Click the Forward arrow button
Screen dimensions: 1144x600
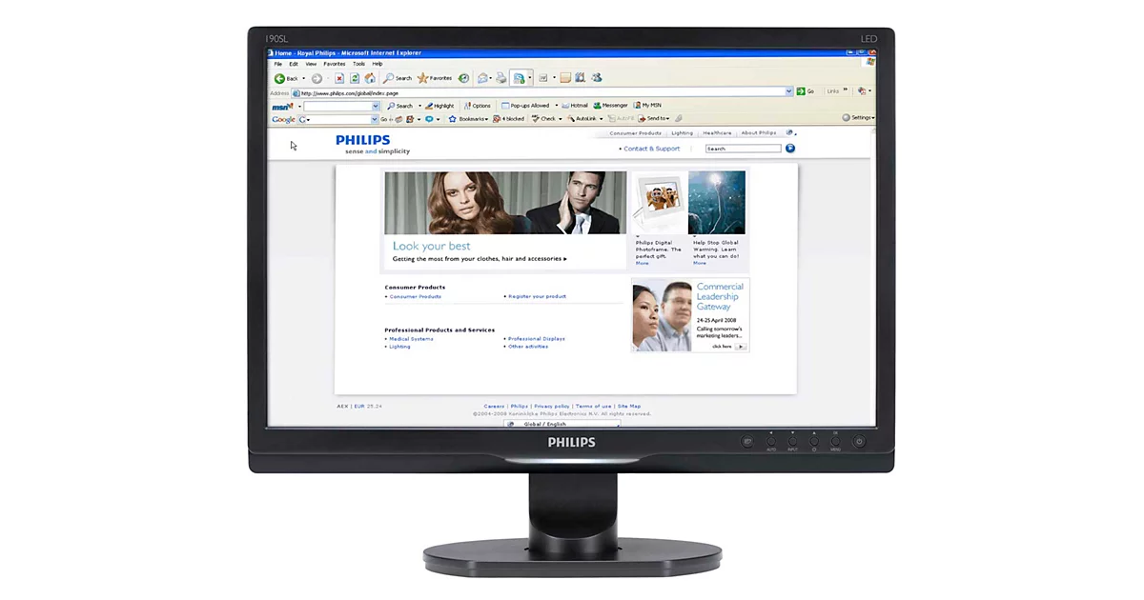(x=317, y=78)
